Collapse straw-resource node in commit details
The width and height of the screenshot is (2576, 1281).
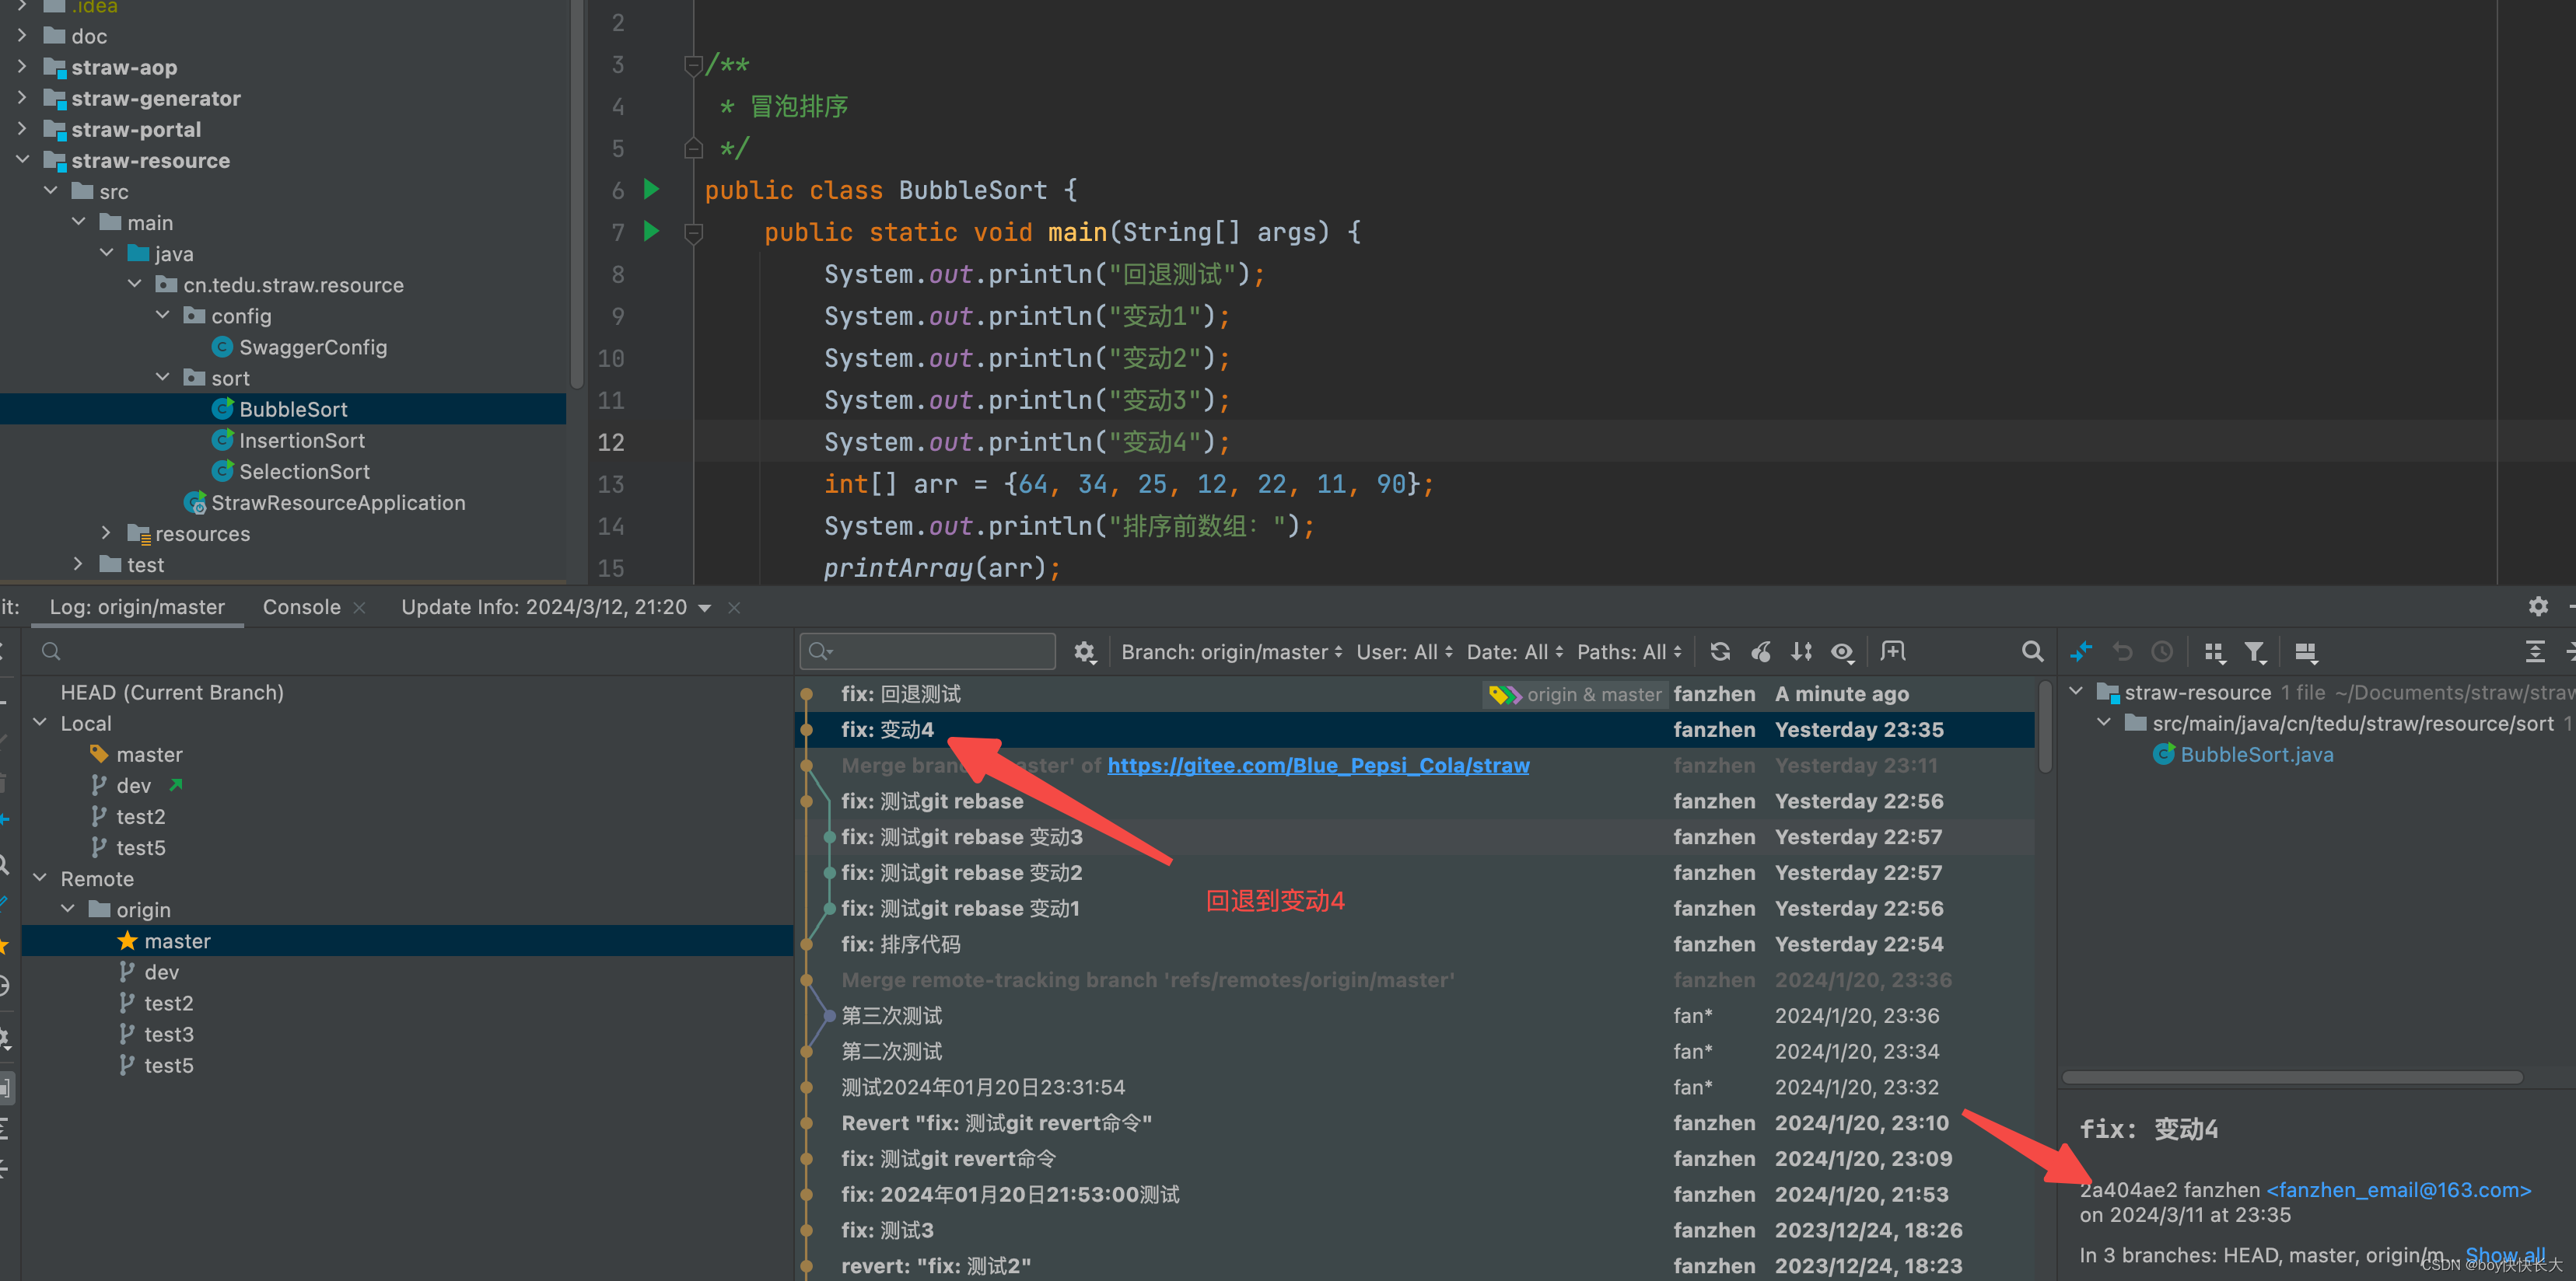point(2077,692)
